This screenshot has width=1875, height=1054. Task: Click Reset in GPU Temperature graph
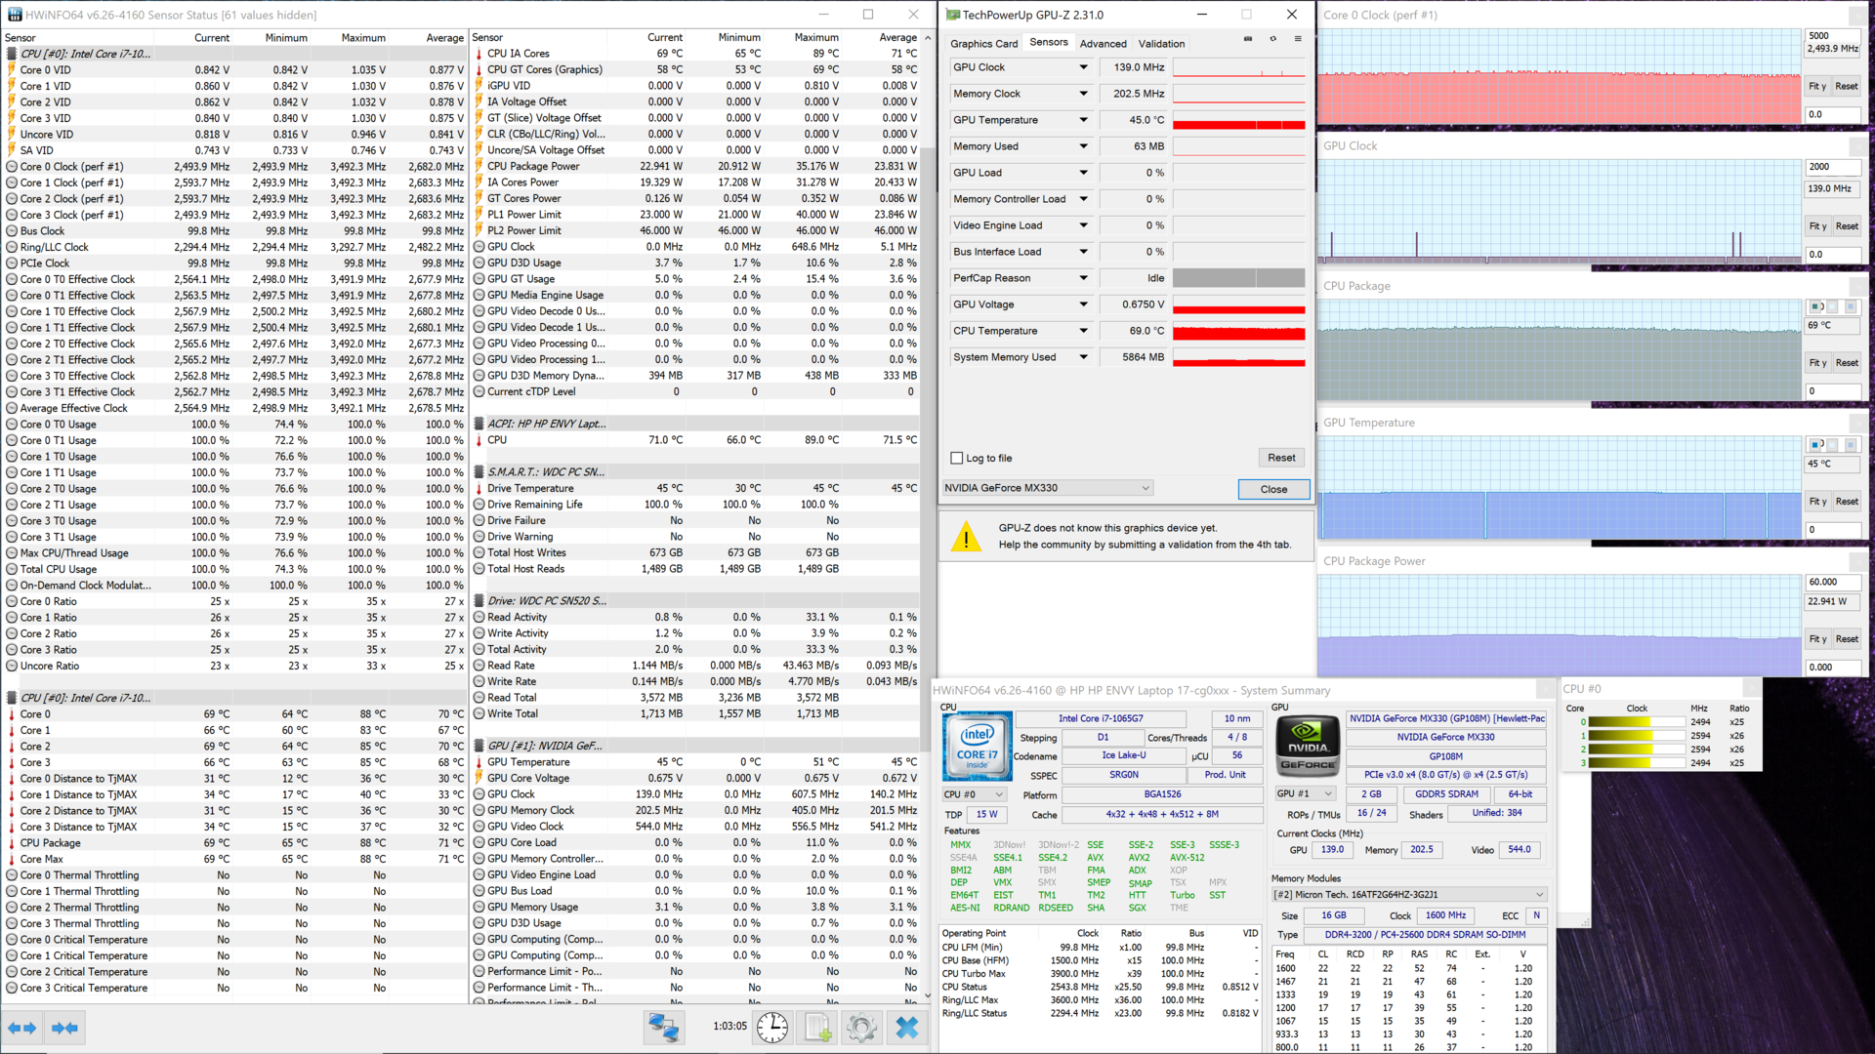tap(1846, 503)
